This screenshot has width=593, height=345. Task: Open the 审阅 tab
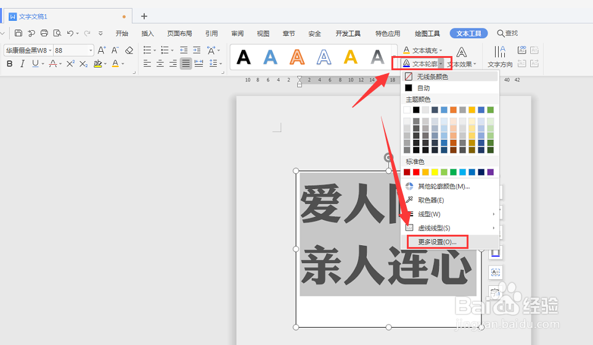[237, 33]
